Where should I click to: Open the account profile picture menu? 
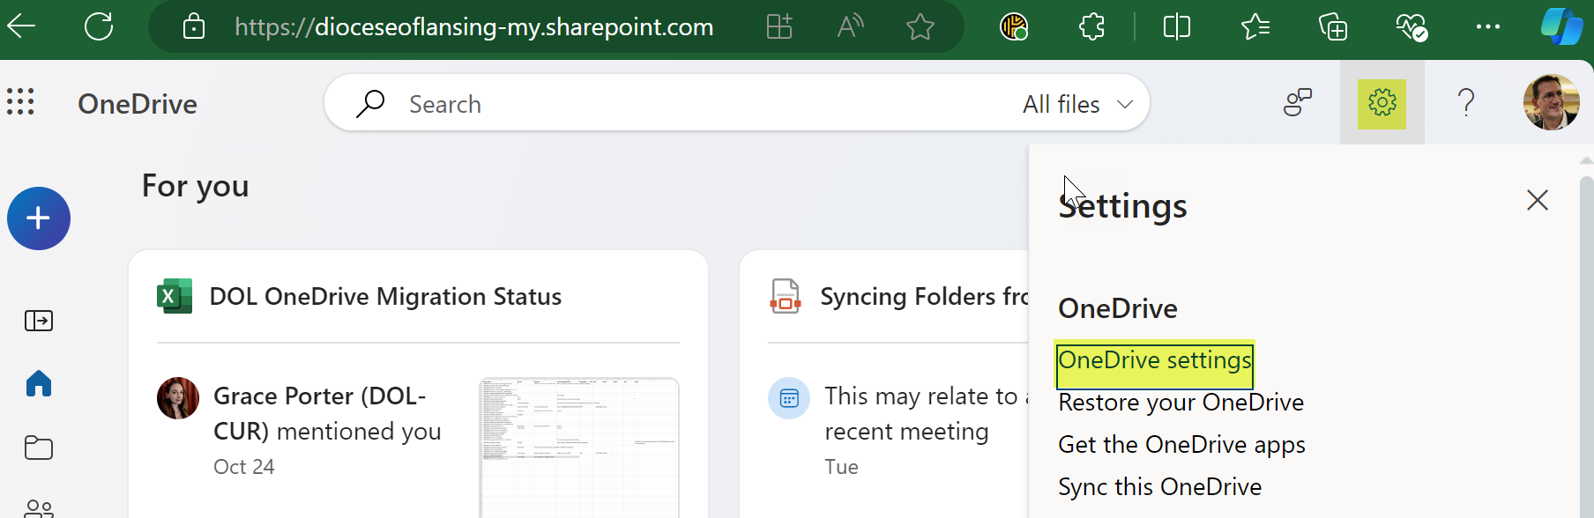[x=1551, y=102]
